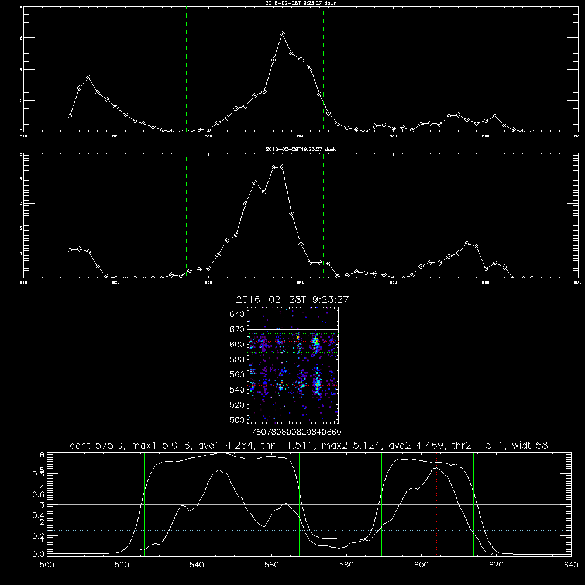Click the left green dashed line in the dusk plot

pos(186,215)
